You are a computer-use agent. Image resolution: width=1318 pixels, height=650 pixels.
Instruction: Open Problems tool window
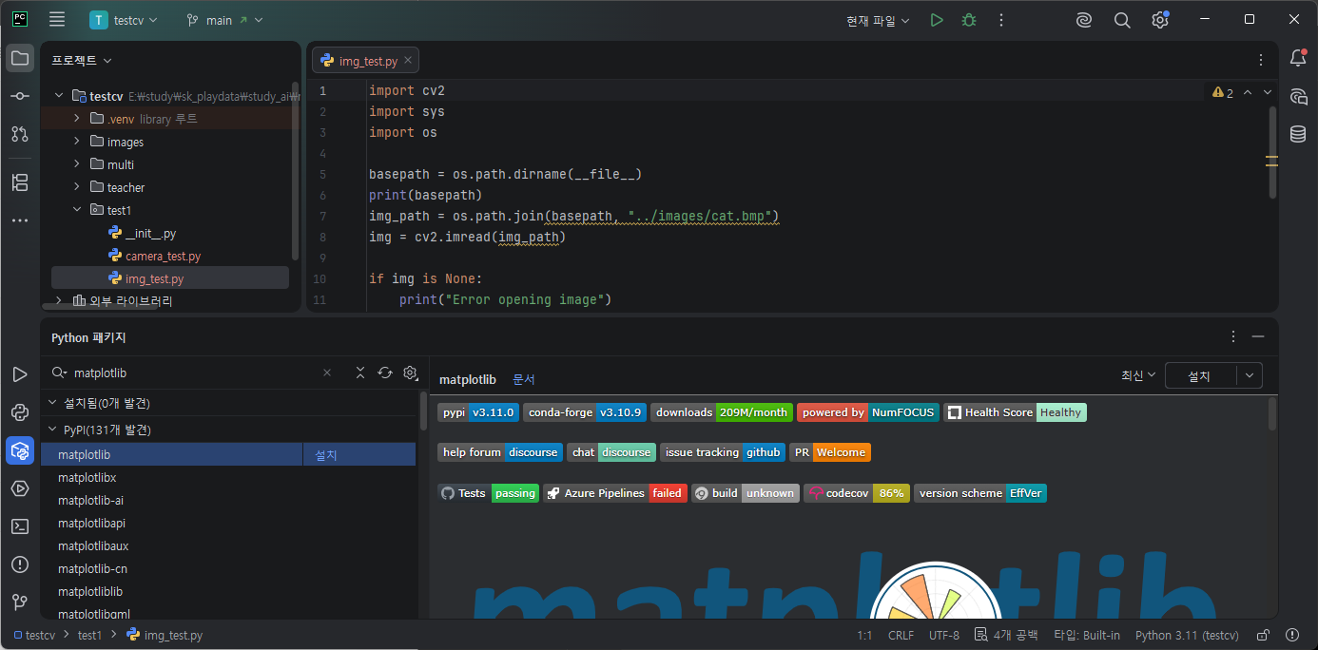[x=19, y=564]
